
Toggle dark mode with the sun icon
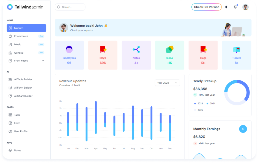[x=226, y=7]
